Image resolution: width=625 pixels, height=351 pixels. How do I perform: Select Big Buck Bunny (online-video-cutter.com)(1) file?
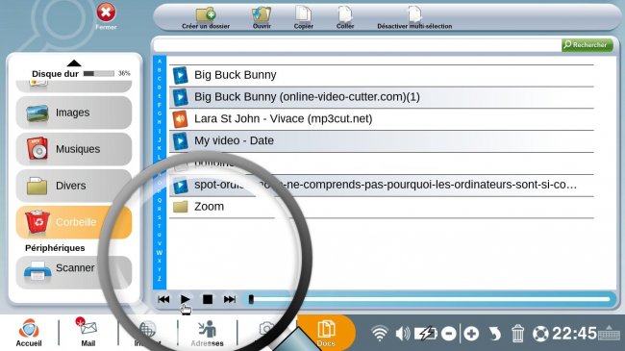click(382, 97)
